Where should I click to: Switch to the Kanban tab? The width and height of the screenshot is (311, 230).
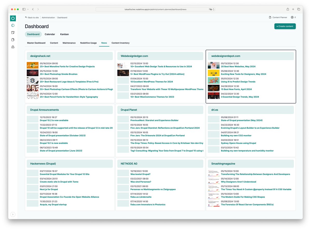tap(65, 34)
